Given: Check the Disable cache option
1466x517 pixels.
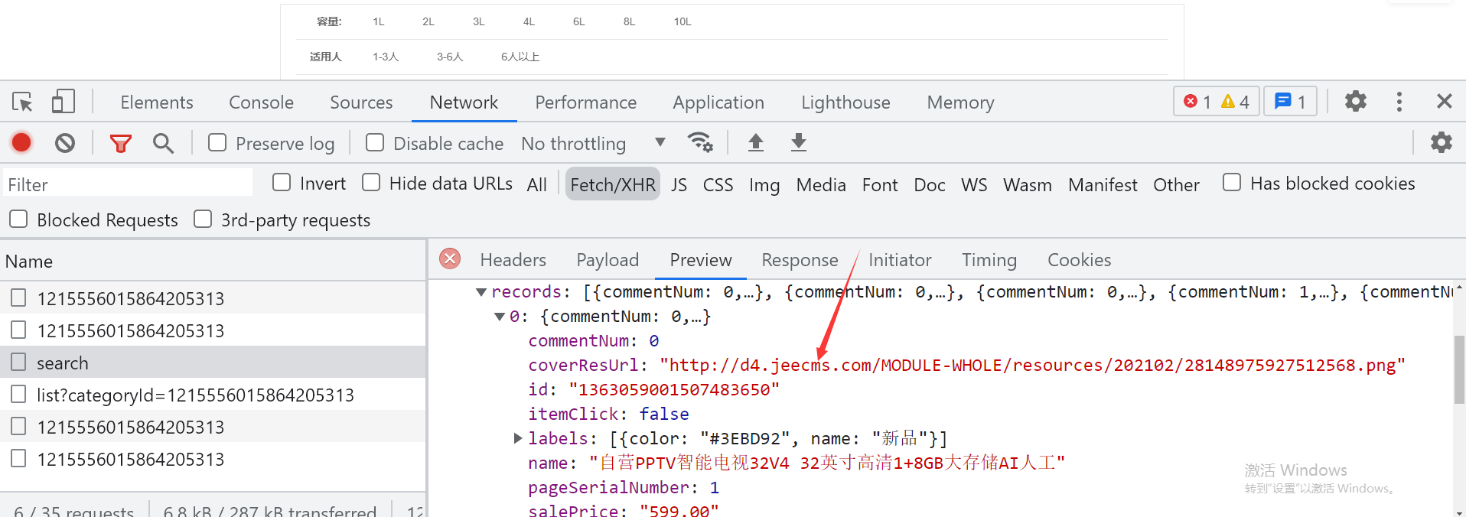Looking at the screenshot, I should (375, 143).
